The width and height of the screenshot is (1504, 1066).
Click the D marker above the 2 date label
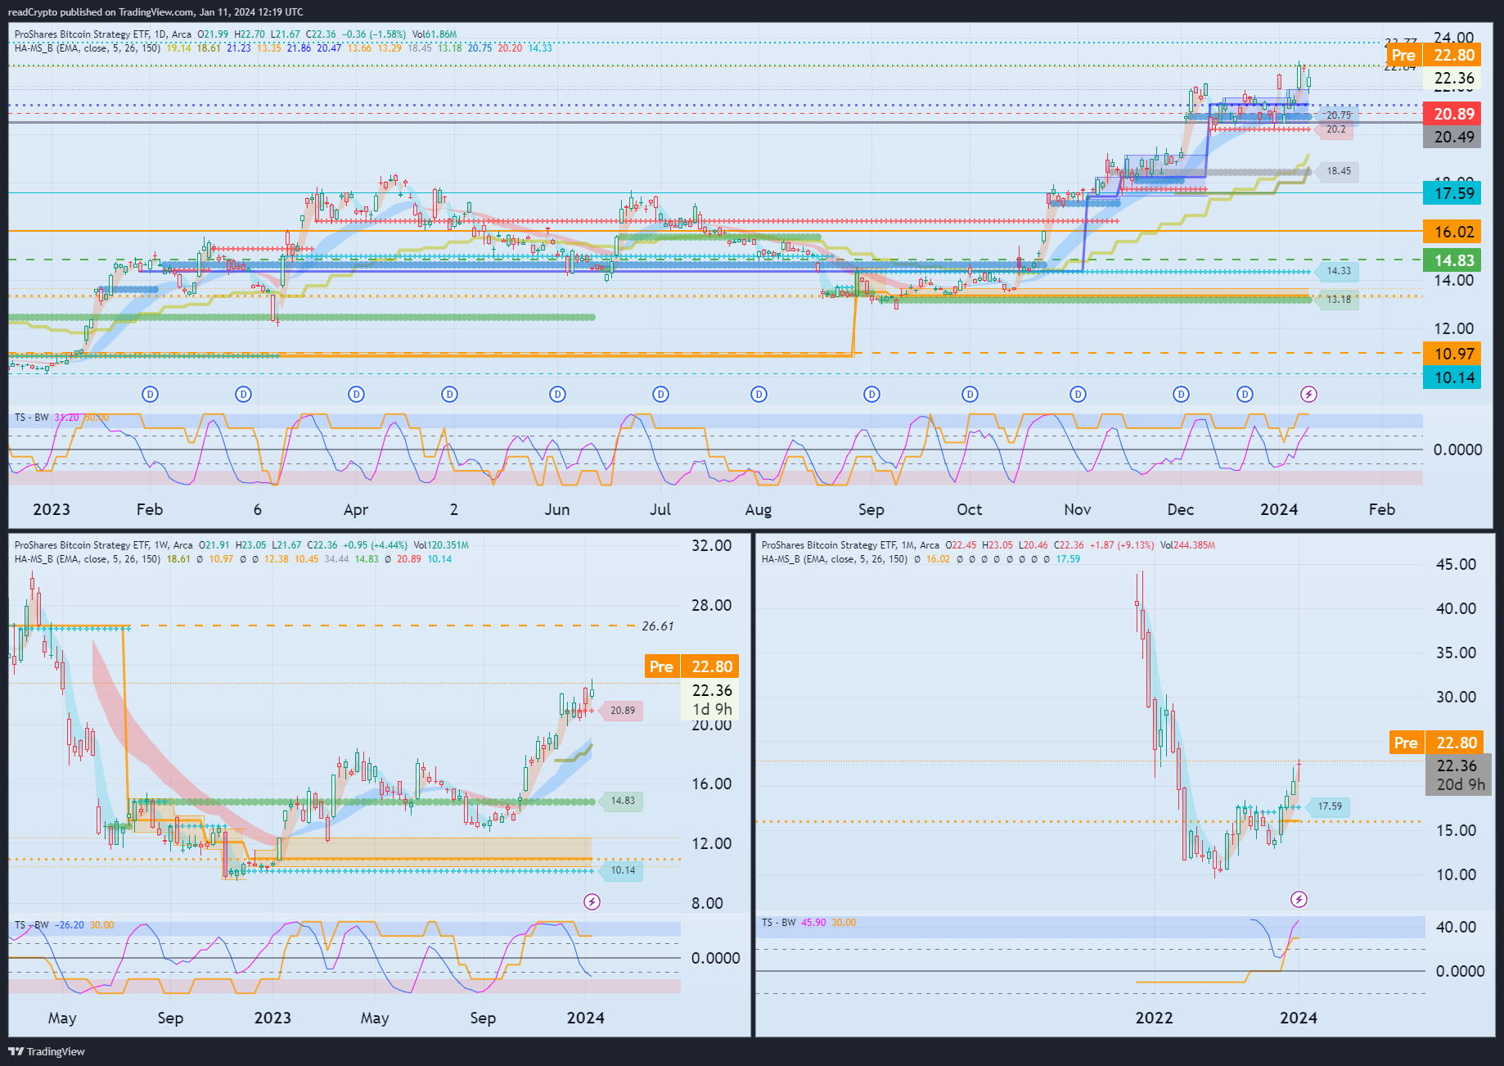click(449, 395)
